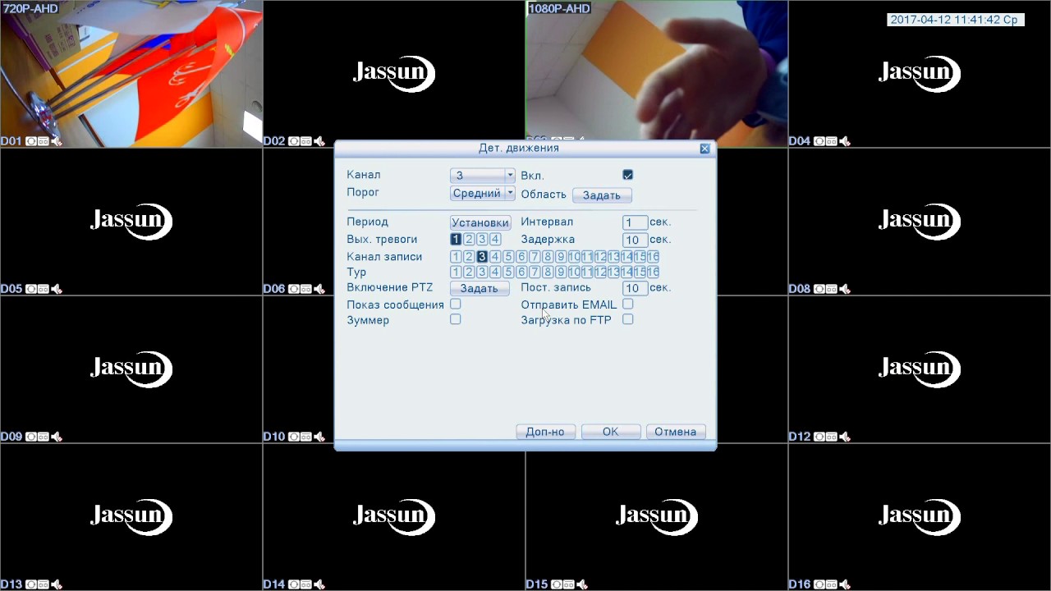
Task: Click the Доп-но advanced button
Action: click(x=545, y=432)
